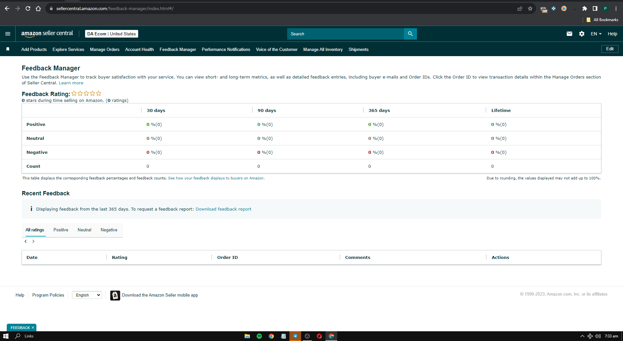The height and width of the screenshot is (341, 623).
Task: Focus the Seller Central search field
Action: [346, 34]
